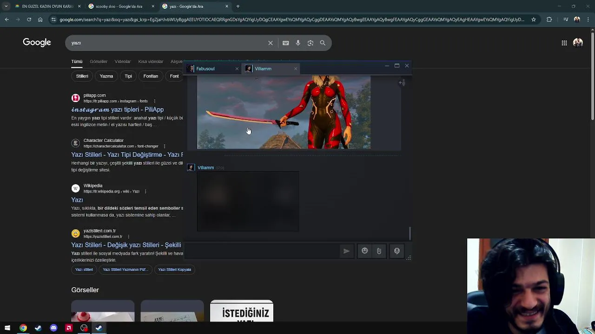This screenshot has width=595, height=334.
Task: Open a new browser tab
Action: coord(238,6)
